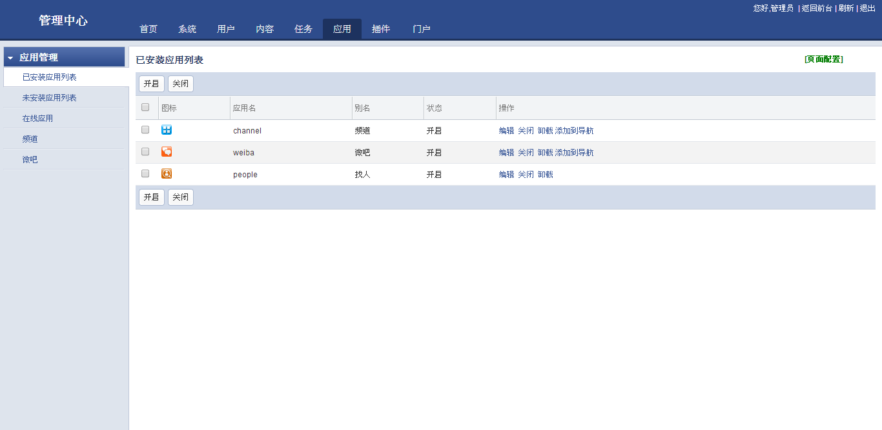
Task: Open the 用户 top menu
Action: pyautogui.click(x=226, y=29)
